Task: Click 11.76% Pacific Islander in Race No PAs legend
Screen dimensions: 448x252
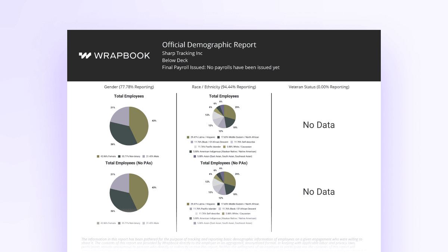Action: (x=205, y=209)
